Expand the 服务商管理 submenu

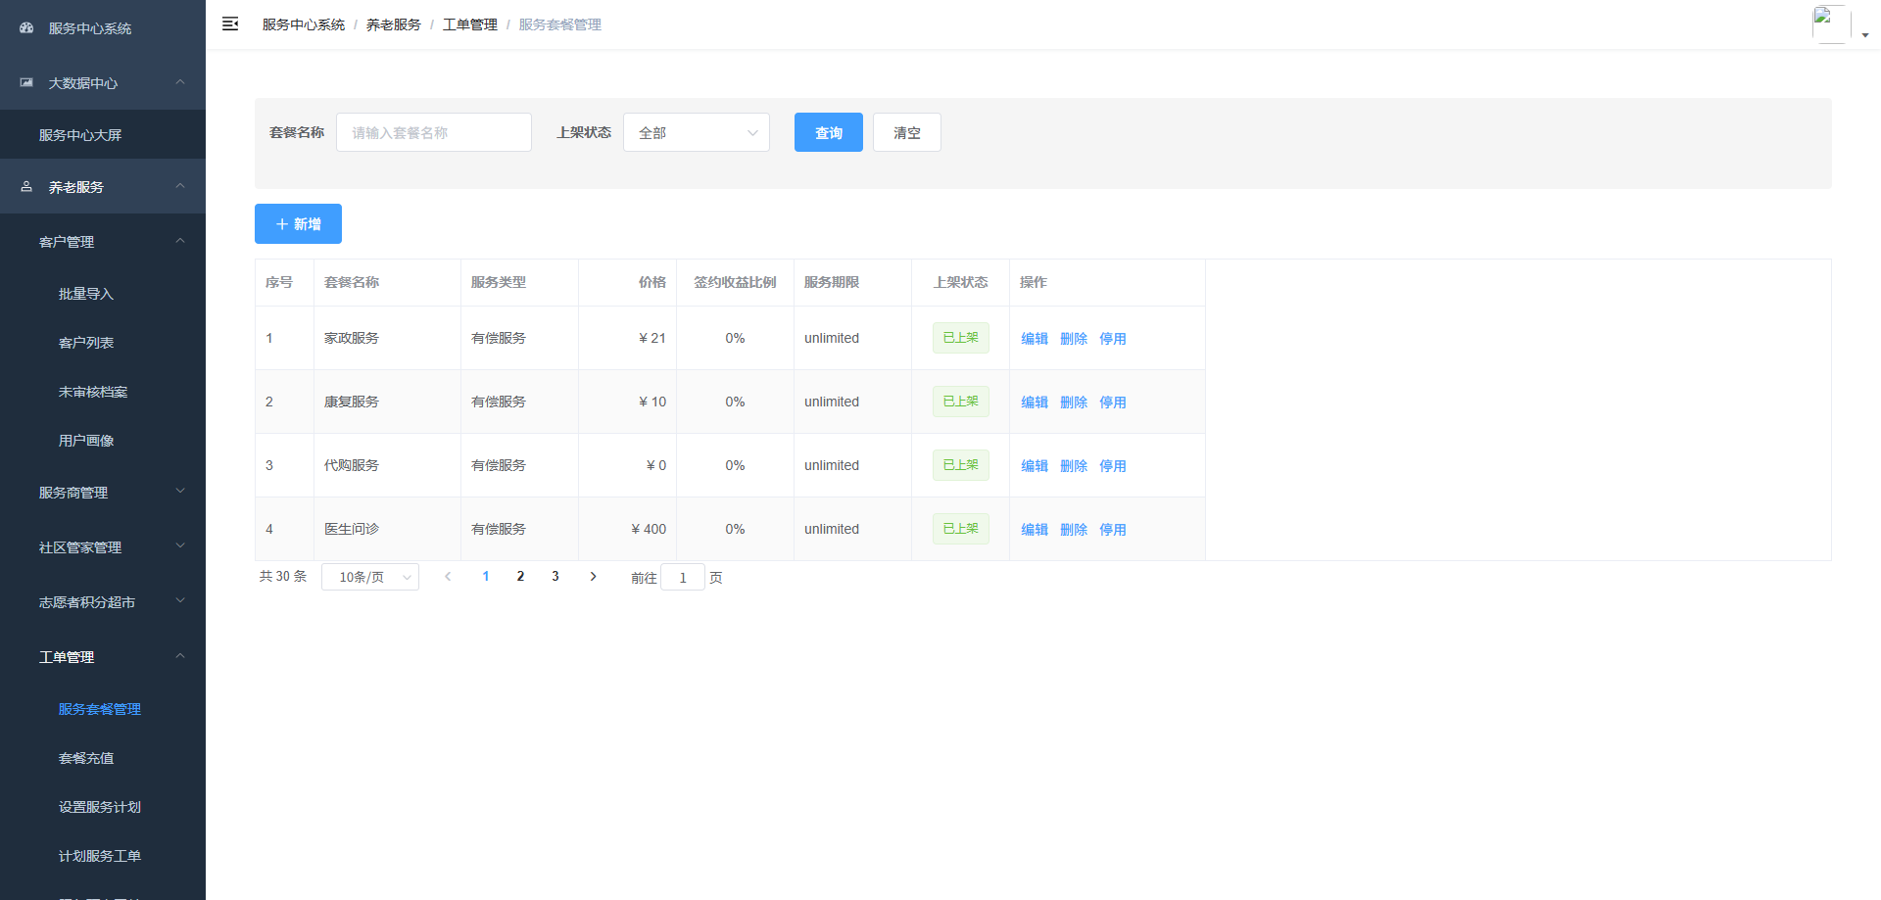(x=103, y=493)
